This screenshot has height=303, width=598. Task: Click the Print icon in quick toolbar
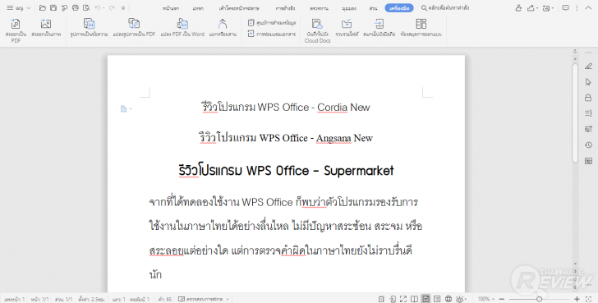(x=76, y=7)
